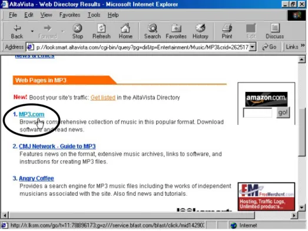
Task: Open the View menu
Action: click(46, 15)
